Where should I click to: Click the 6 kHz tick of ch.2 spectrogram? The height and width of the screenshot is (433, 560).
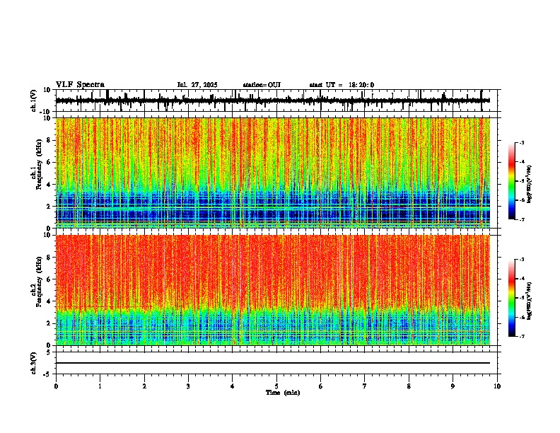(x=50, y=279)
